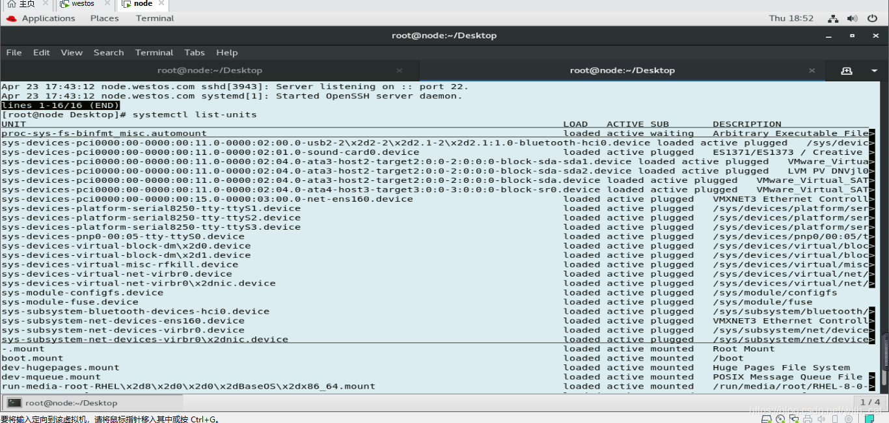Viewport: 889px width, 423px height.
Task: Open the Applications menu in top panel
Action: 48,18
